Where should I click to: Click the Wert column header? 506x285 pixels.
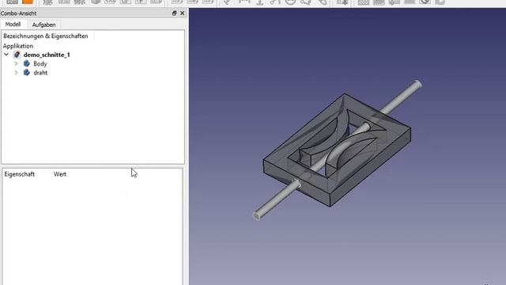tap(60, 174)
